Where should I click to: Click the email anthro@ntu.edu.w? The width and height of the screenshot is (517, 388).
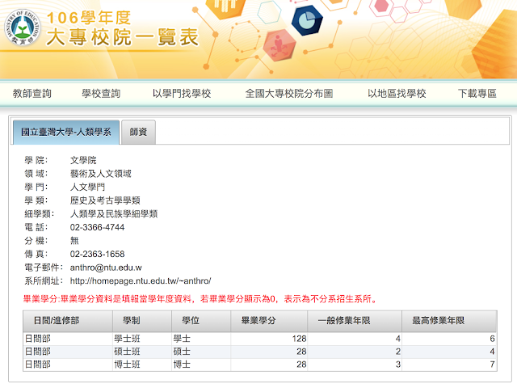106,268
